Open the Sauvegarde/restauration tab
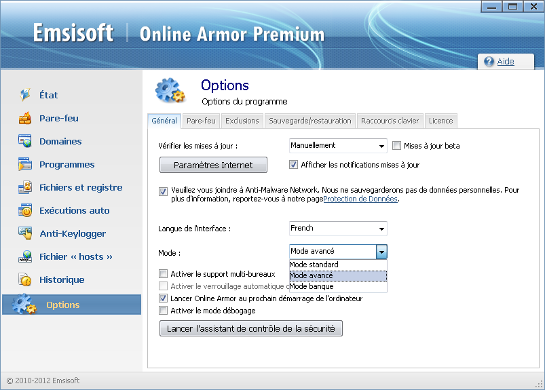 [309, 121]
